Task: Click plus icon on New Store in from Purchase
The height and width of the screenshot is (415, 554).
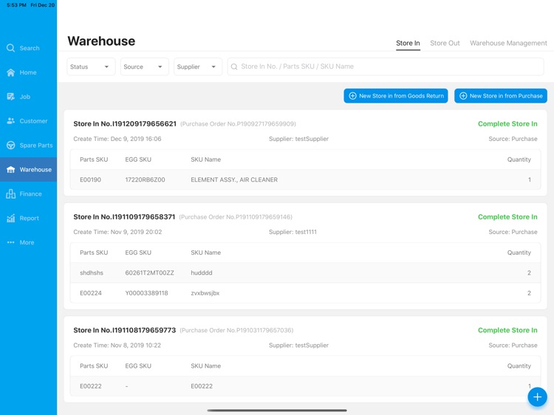Action: click(463, 96)
